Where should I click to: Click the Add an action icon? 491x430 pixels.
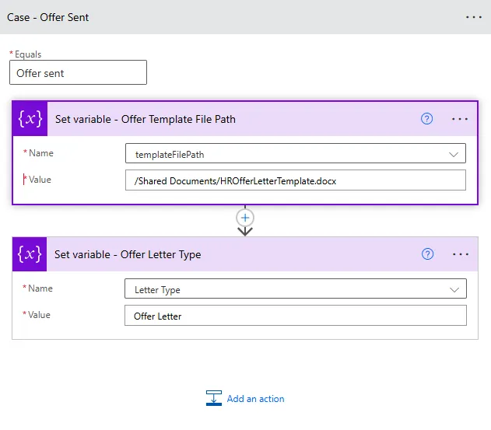pyautogui.click(x=214, y=398)
